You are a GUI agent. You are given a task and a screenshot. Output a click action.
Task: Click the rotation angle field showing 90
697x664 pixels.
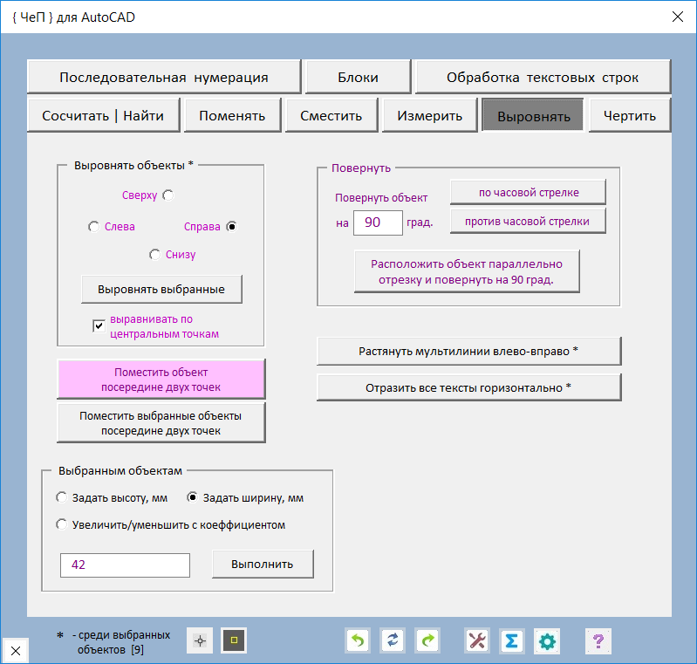[377, 222]
